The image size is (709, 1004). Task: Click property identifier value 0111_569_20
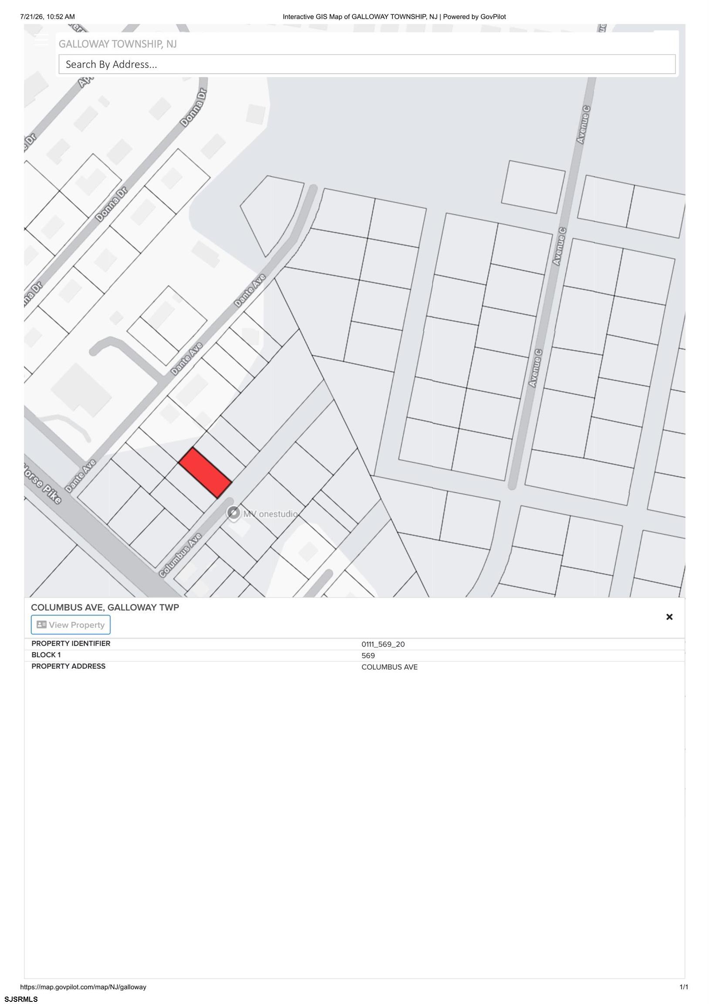tap(383, 644)
